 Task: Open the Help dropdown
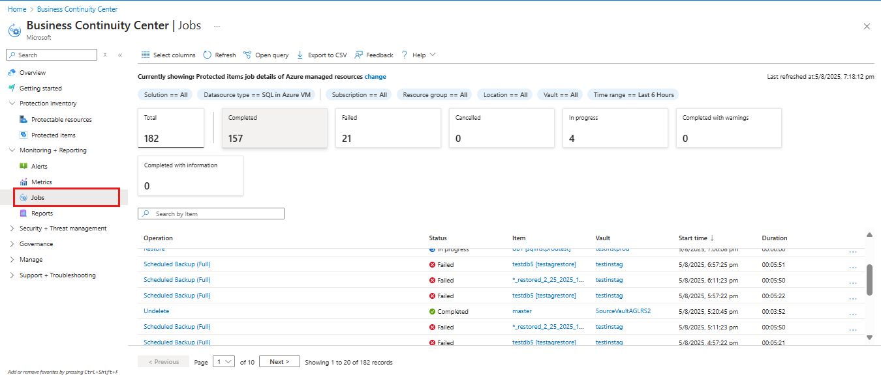pos(418,55)
